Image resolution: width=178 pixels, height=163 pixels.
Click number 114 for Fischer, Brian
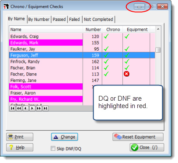(x=95, y=68)
